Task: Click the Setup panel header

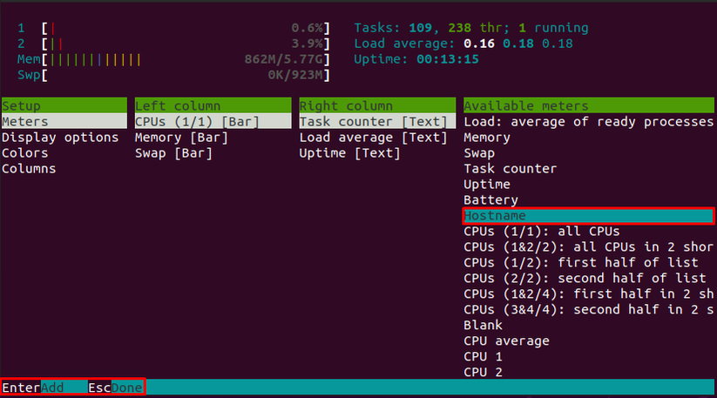Action: point(64,105)
